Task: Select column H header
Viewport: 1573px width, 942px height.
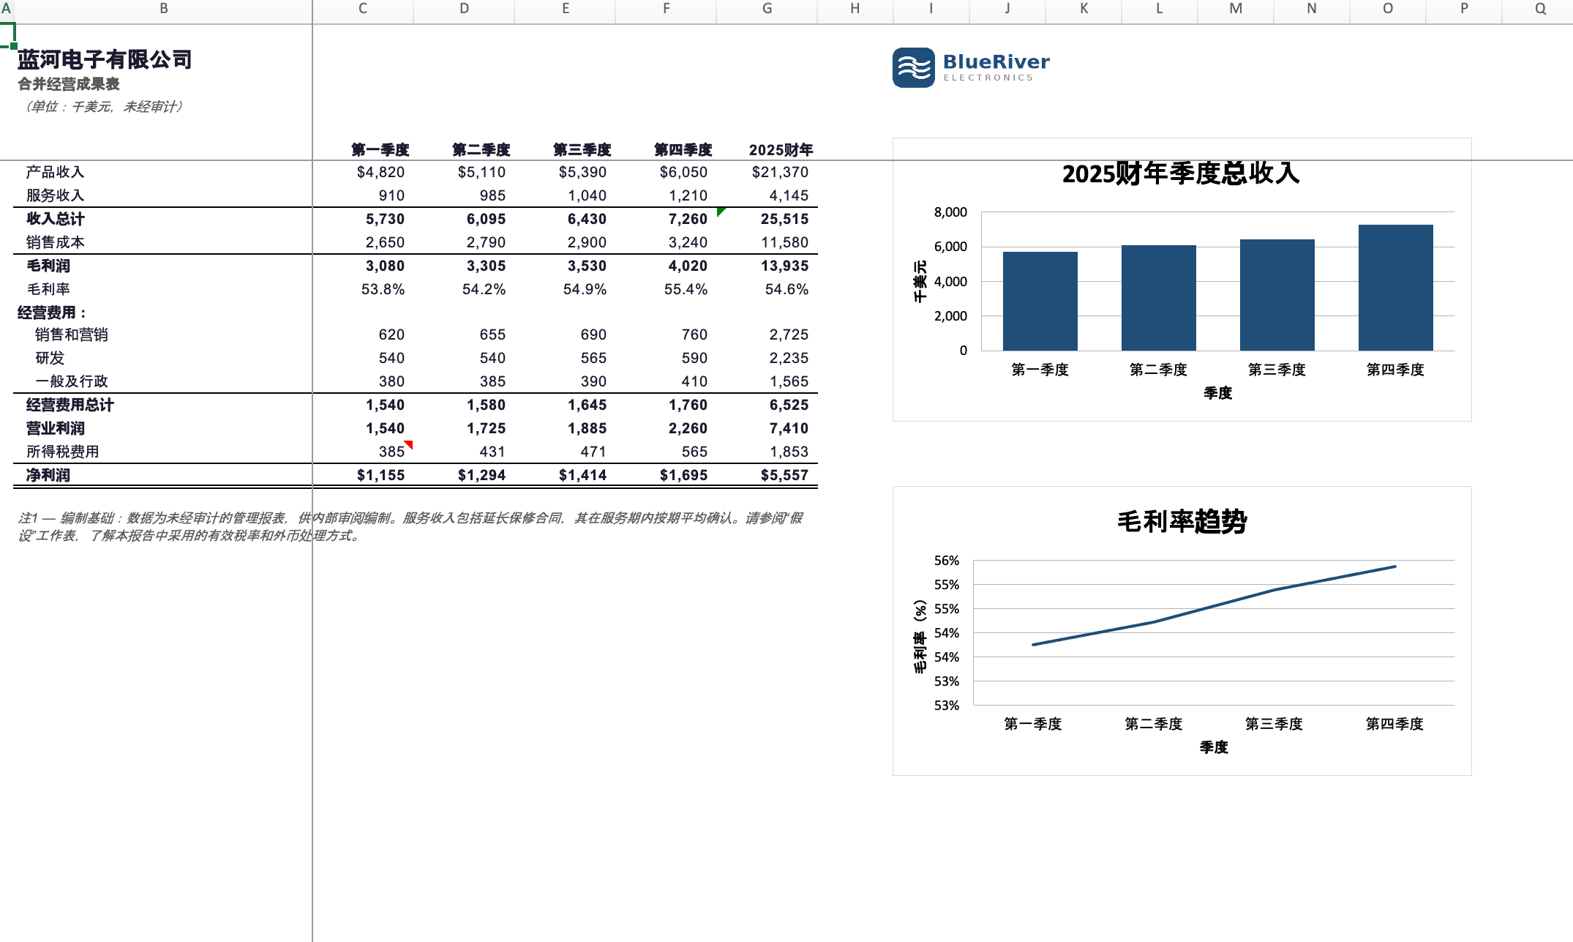Action: pos(855,9)
